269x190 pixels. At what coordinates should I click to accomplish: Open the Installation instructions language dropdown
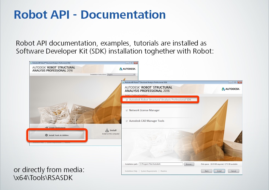(121, 74)
